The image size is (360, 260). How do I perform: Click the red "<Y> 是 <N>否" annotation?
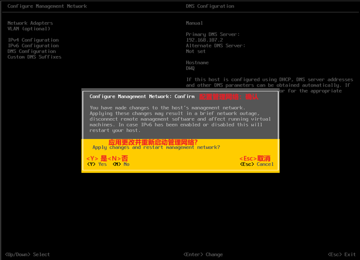pos(107,158)
